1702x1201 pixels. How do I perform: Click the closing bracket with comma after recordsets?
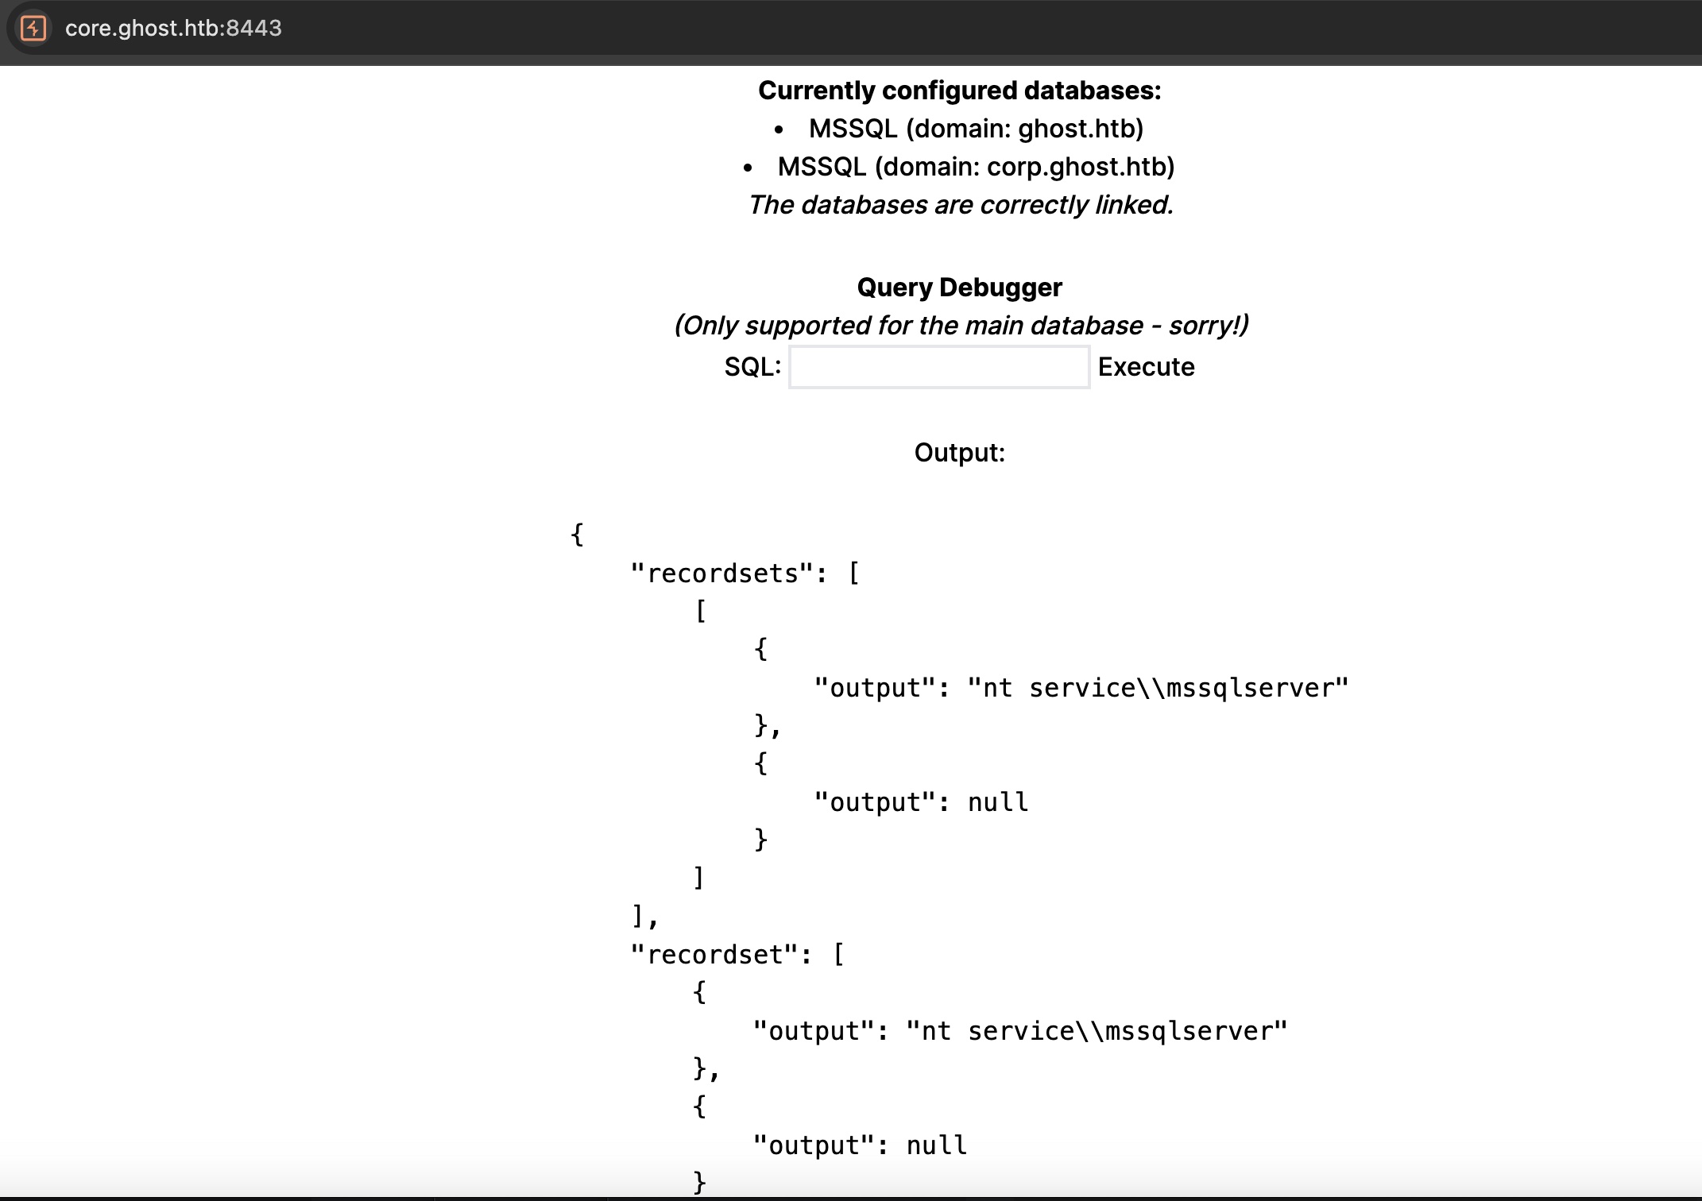point(644,917)
